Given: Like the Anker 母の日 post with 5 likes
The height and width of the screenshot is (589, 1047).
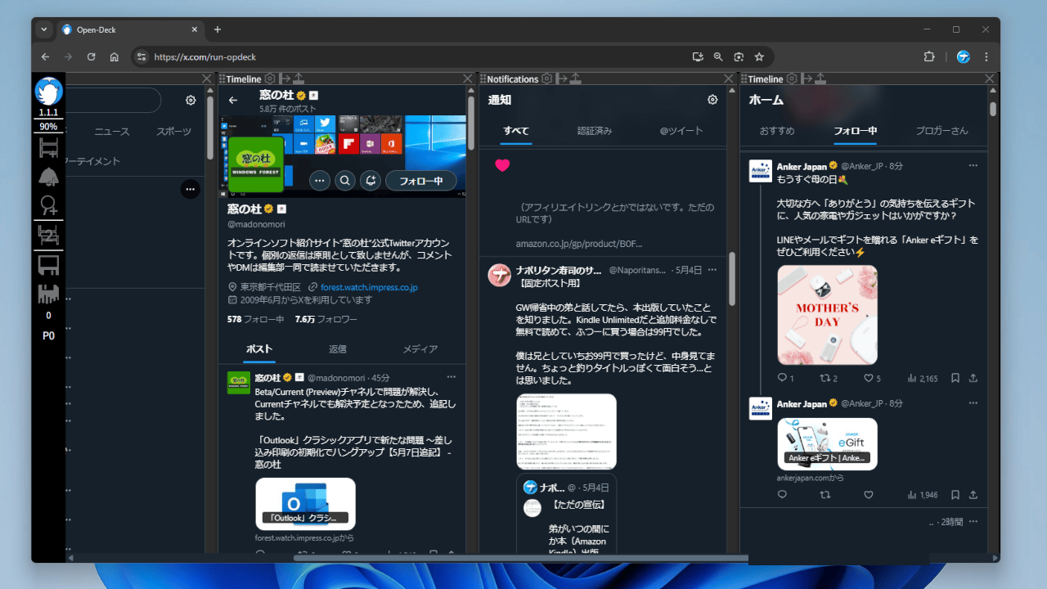Looking at the screenshot, I should (x=873, y=379).
